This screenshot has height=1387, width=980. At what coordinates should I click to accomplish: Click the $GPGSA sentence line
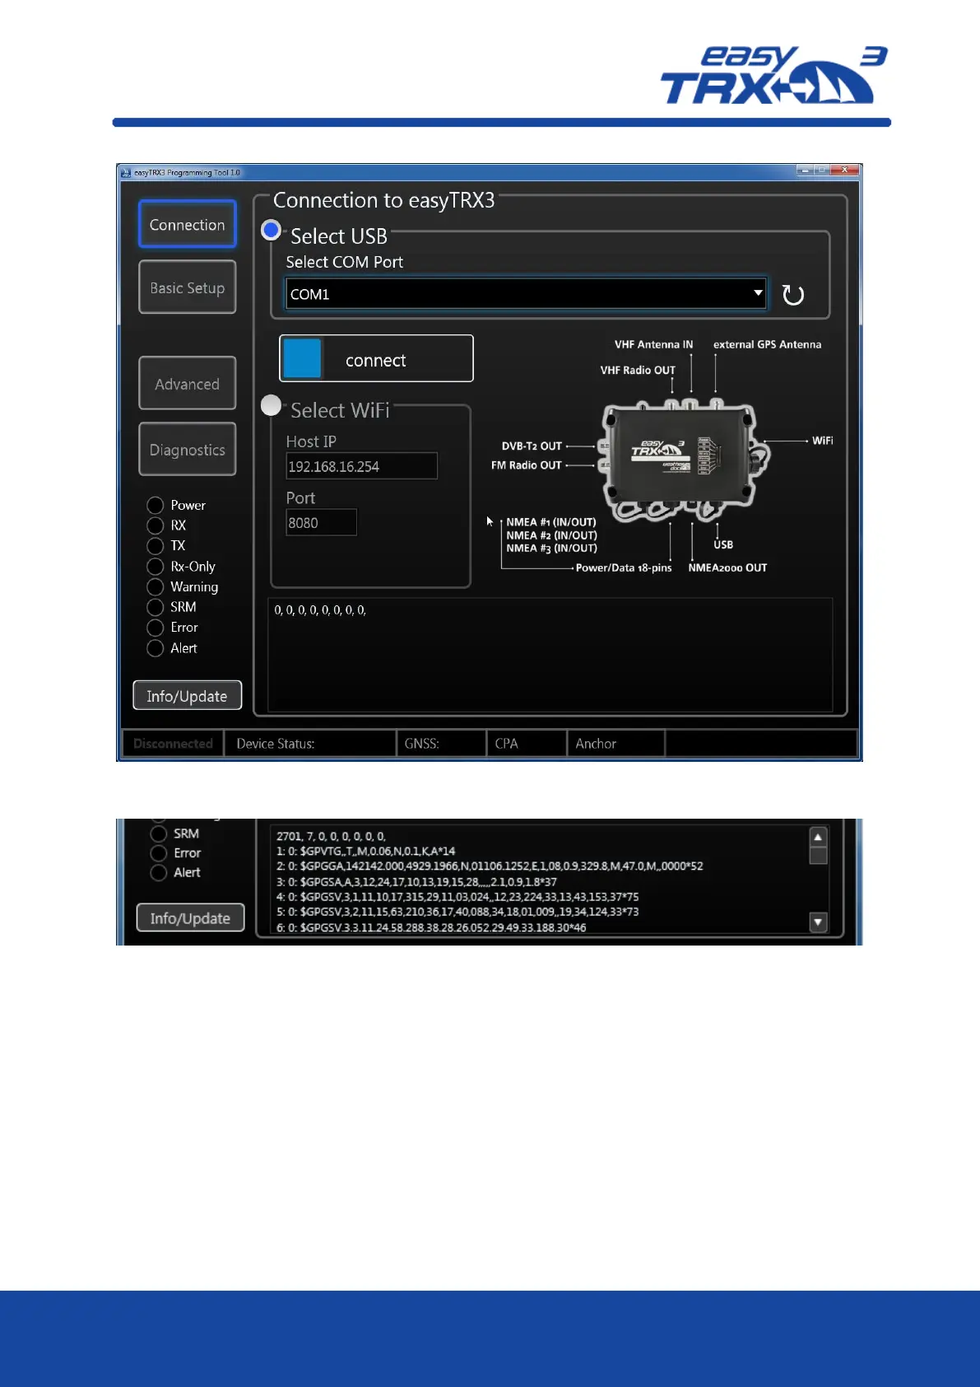(x=416, y=881)
